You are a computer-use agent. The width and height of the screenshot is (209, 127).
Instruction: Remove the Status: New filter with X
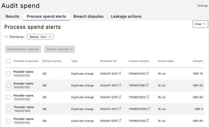[50, 37]
